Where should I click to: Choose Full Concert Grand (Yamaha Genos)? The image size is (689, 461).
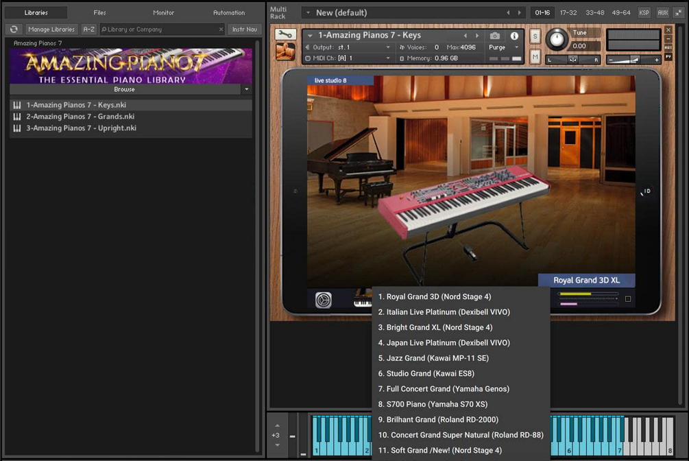pos(461,389)
